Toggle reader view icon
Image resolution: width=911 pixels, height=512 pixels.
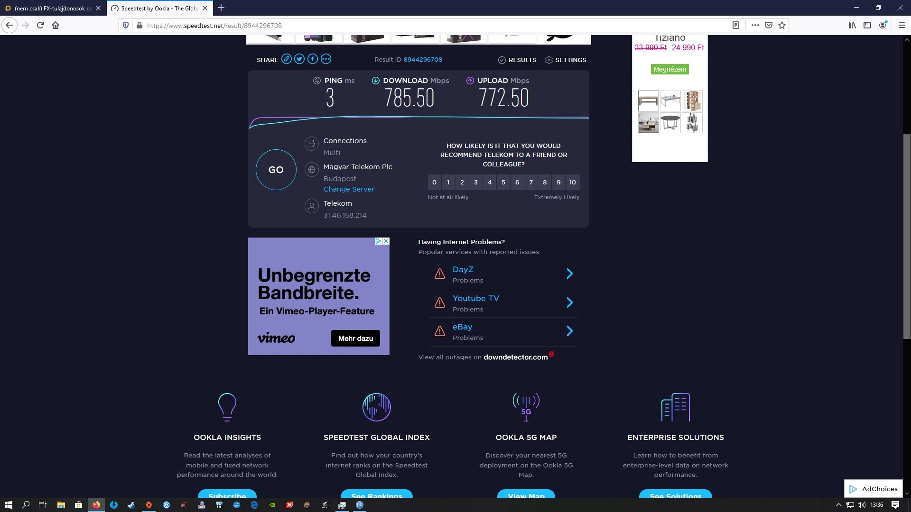coord(736,26)
